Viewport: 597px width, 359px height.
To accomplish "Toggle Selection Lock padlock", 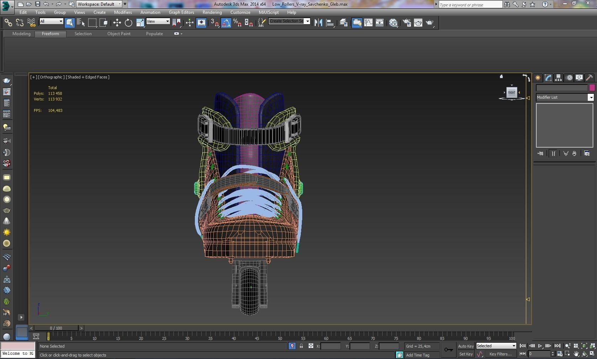I will [x=301, y=346].
